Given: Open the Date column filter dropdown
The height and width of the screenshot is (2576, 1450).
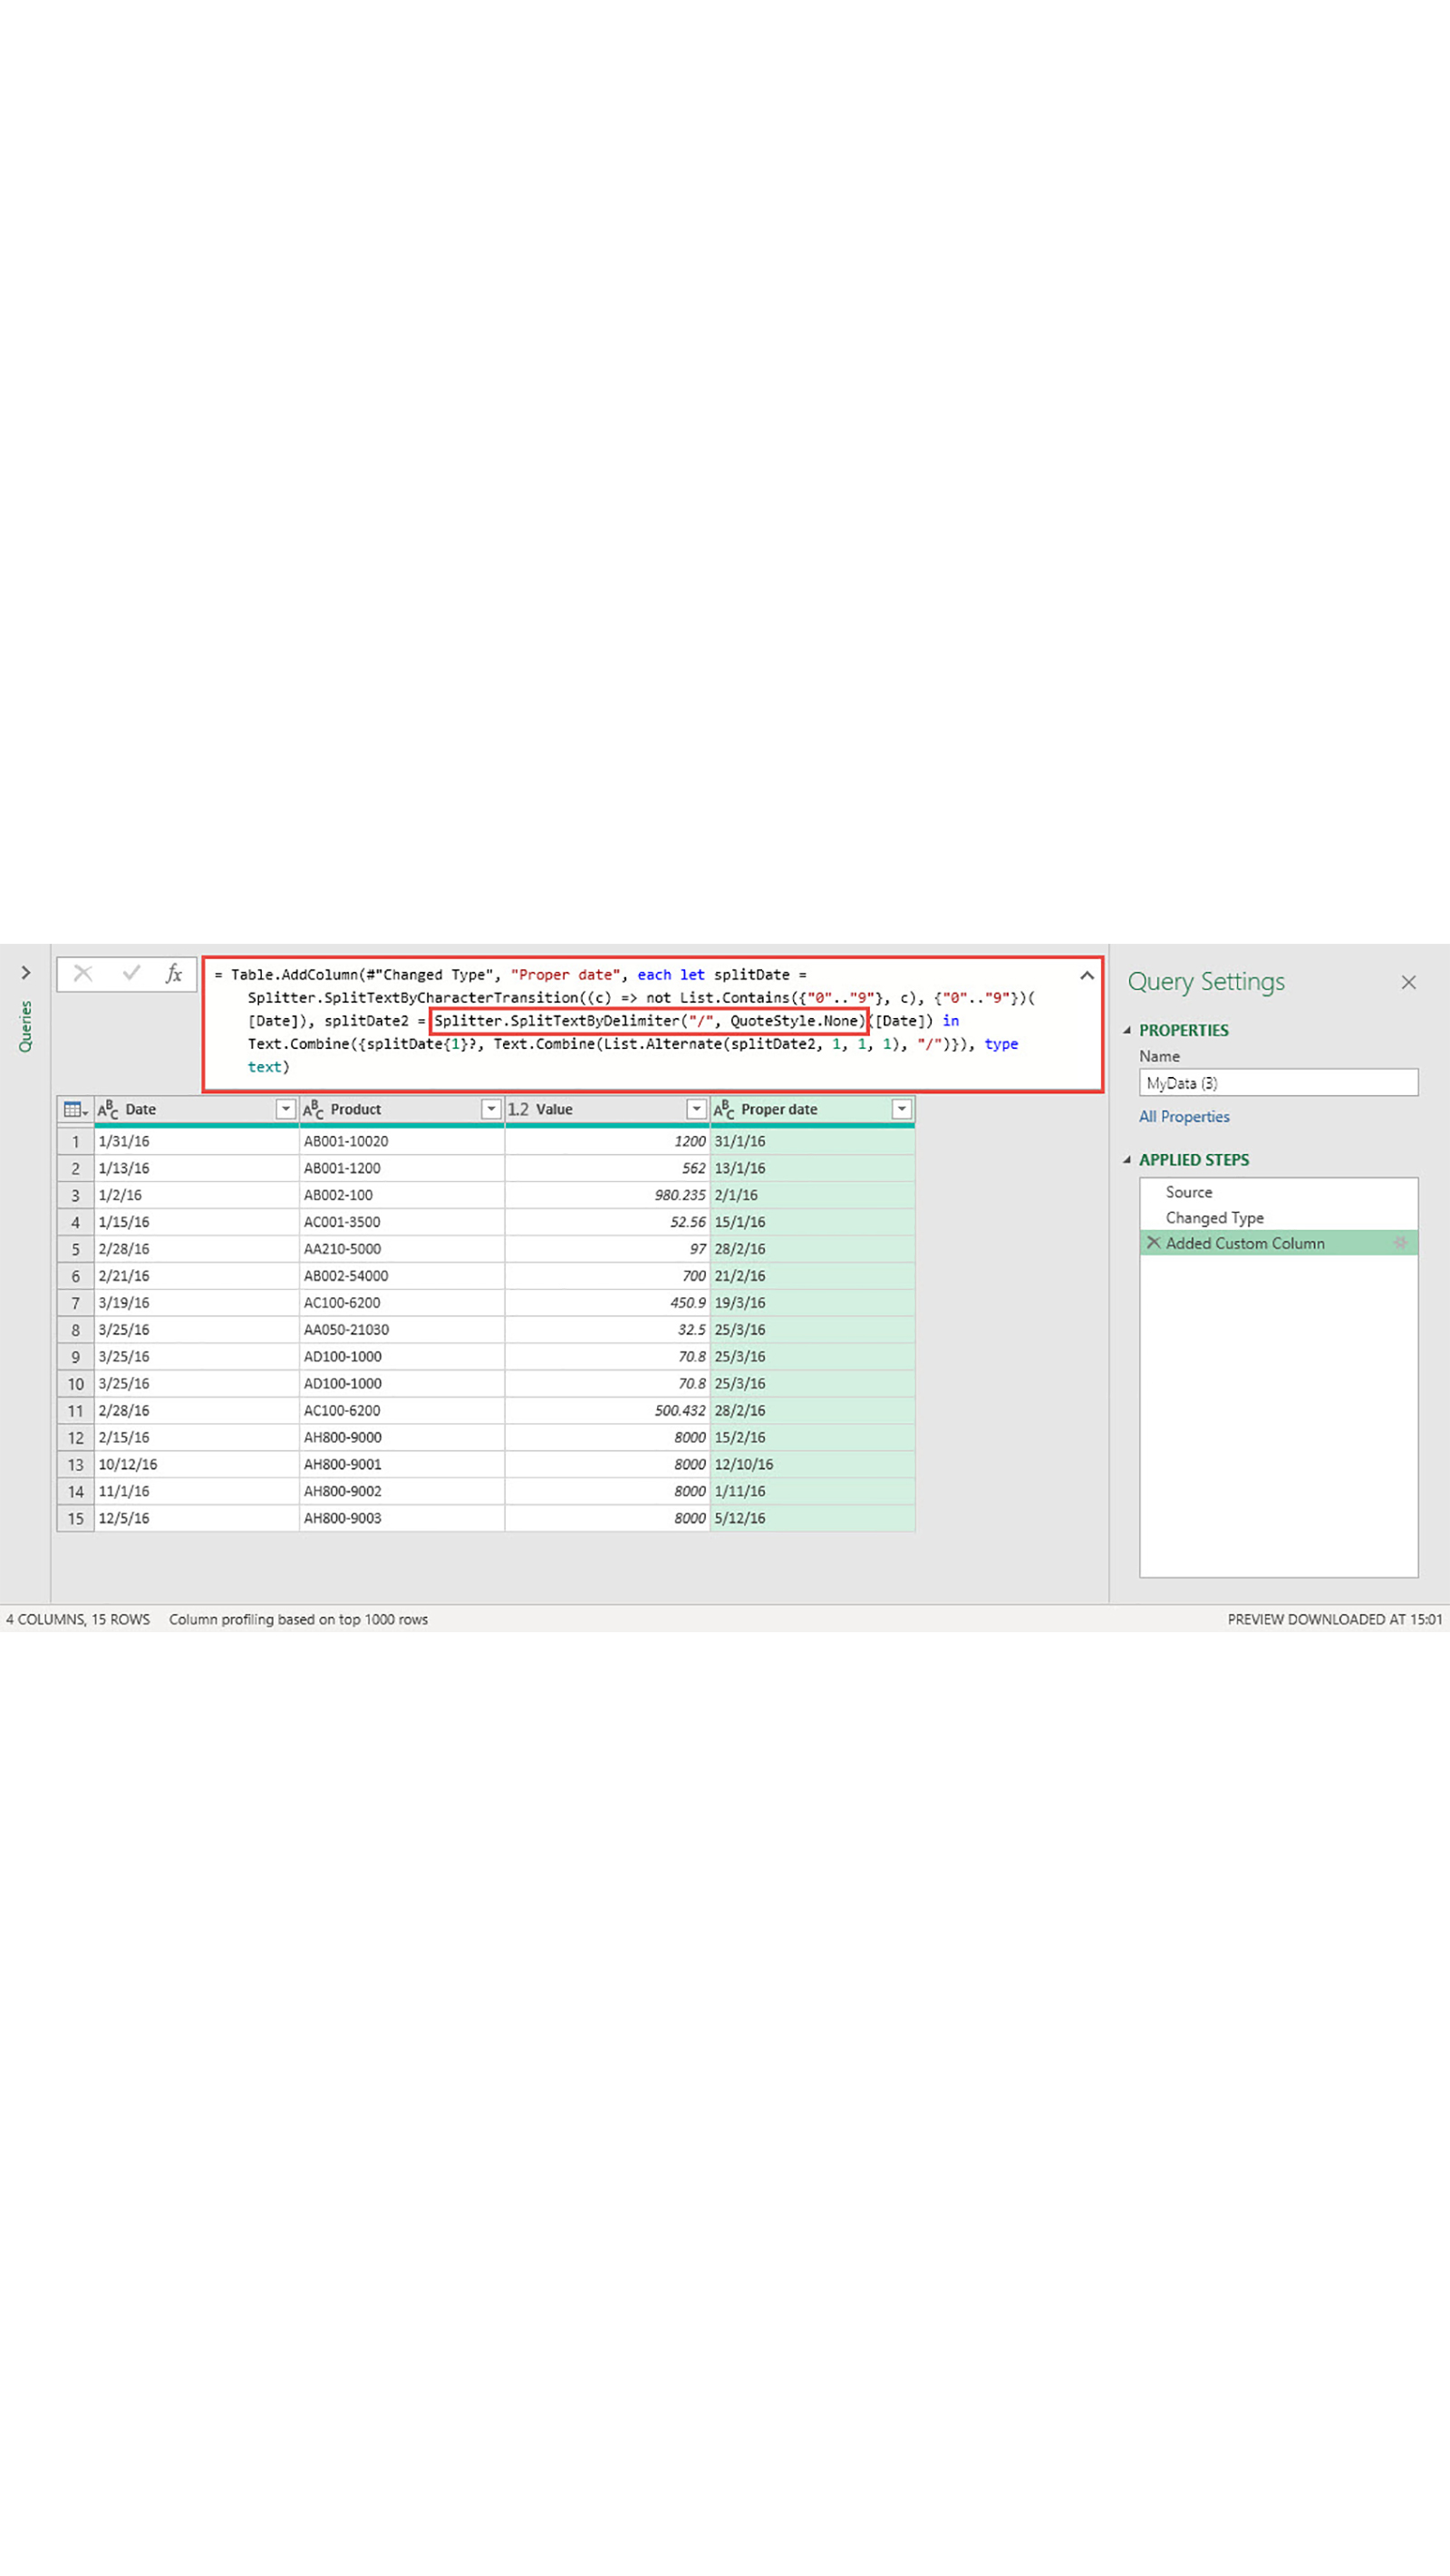Looking at the screenshot, I should (x=285, y=1109).
